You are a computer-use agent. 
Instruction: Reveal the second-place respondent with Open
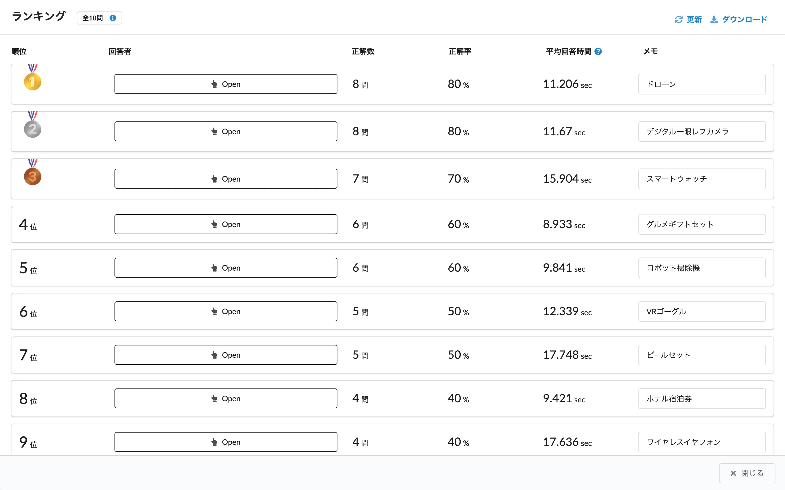pos(226,131)
